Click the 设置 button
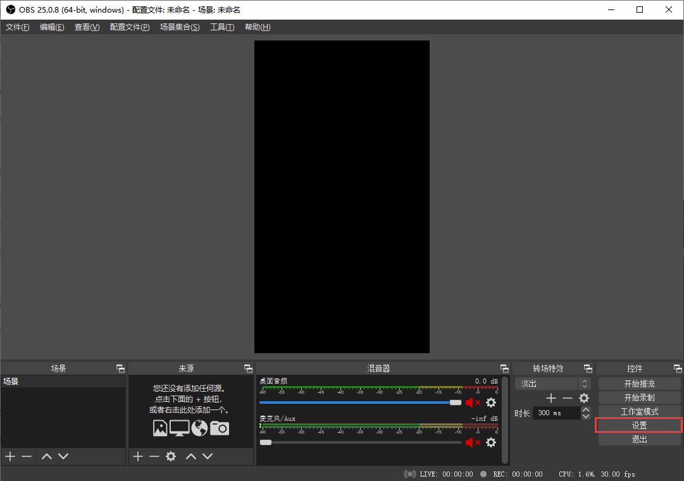The width and height of the screenshot is (684, 481). (x=639, y=425)
